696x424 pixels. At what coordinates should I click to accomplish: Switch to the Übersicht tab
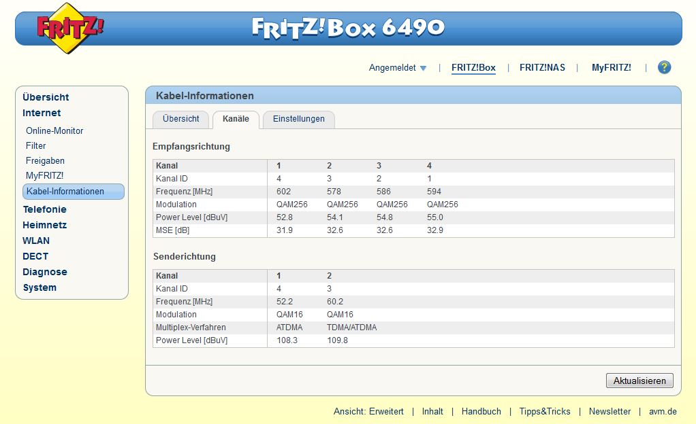180,119
